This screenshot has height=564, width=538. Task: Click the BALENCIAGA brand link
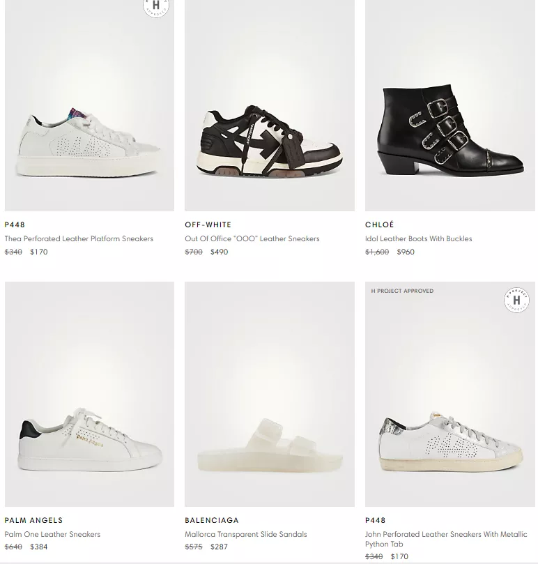point(212,521)
